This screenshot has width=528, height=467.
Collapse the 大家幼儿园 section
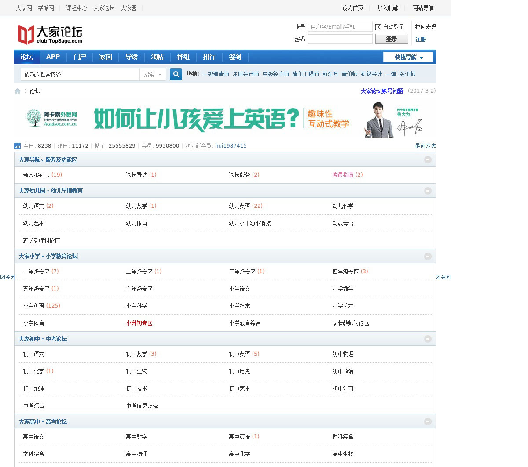click(428, 191)
